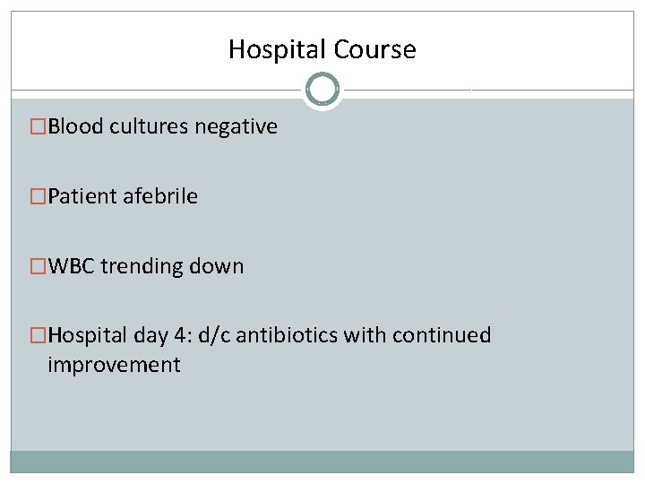The height and width of the screenshot is (484, 645).
Task: Click the divider line right of the circle
Action: pyautogui.click(x=488, y=90)
